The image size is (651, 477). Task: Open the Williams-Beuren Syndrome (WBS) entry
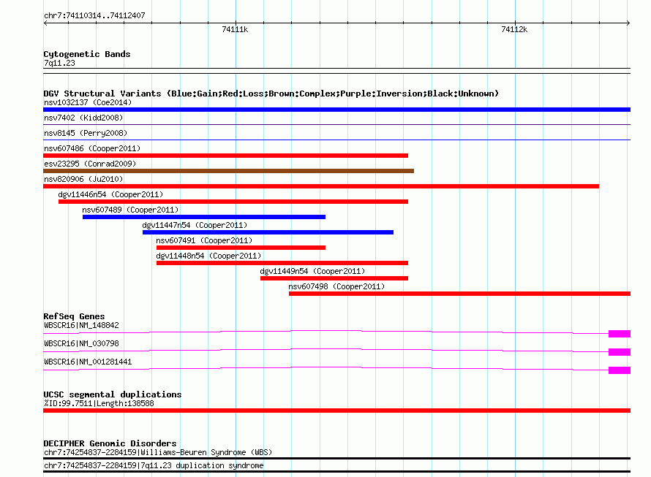(158, 452)
